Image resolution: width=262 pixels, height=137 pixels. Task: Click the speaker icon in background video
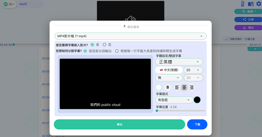point(130,19)
